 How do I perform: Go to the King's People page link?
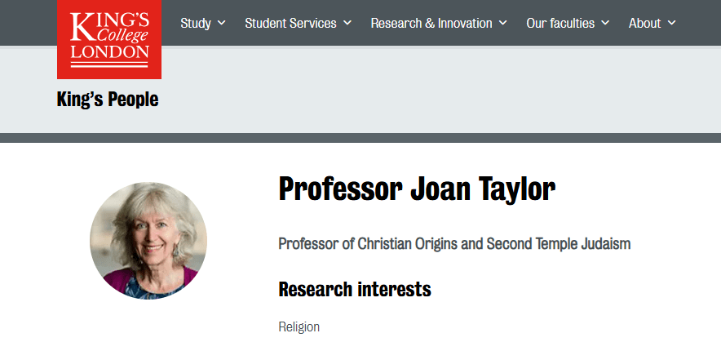108,100
